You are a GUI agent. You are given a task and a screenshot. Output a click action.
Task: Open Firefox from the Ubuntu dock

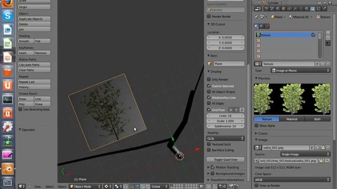(7, 3)
